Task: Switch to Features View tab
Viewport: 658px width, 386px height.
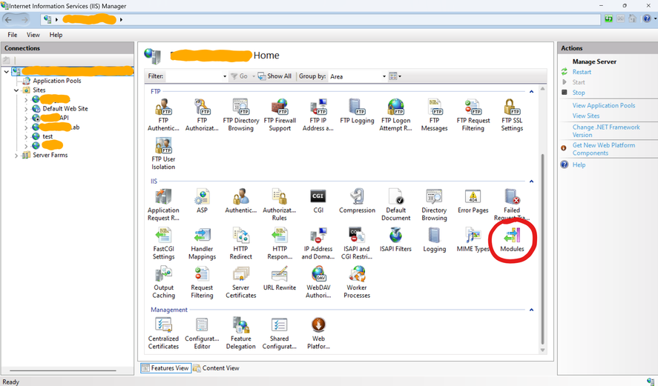Action: [165, 368]
